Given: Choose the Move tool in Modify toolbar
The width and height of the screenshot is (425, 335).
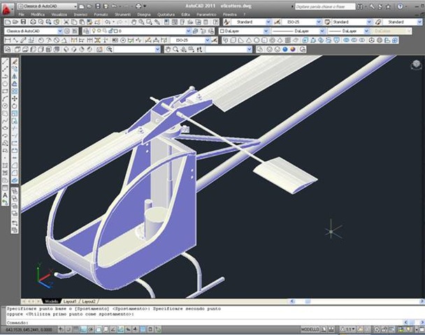Looking at the screenshot, I should [15, 98].
